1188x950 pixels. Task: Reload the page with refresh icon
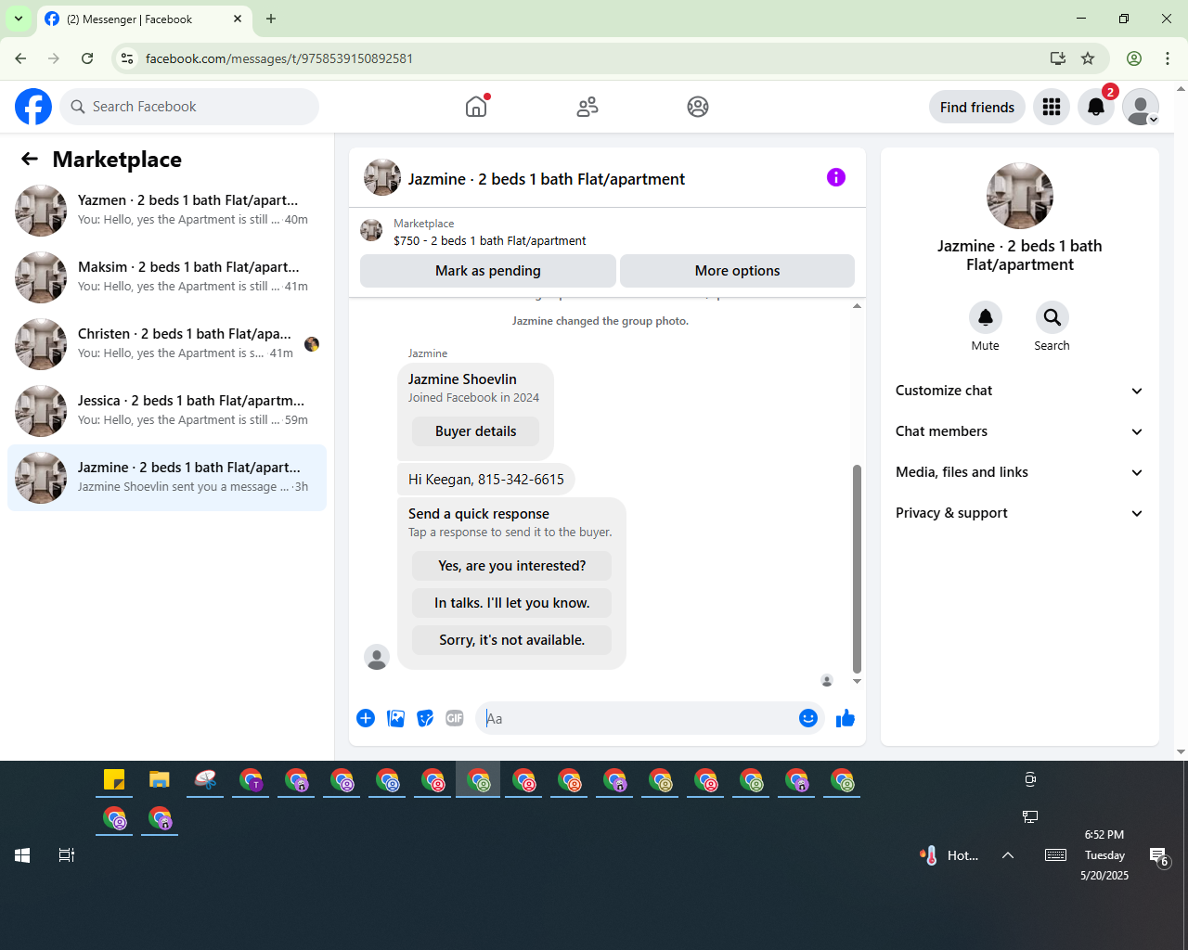[x=87, y=58]
